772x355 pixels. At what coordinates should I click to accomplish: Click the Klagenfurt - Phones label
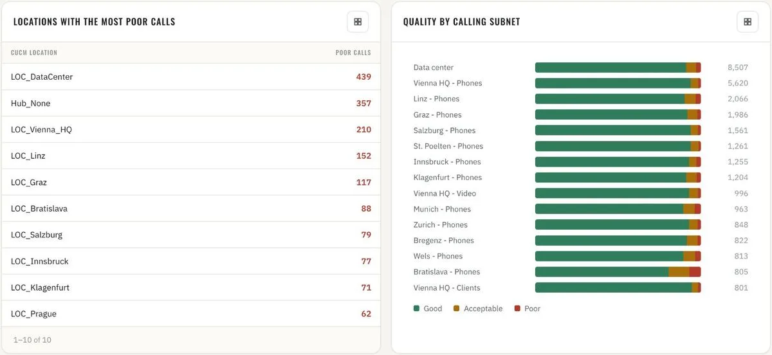point(448,177)
